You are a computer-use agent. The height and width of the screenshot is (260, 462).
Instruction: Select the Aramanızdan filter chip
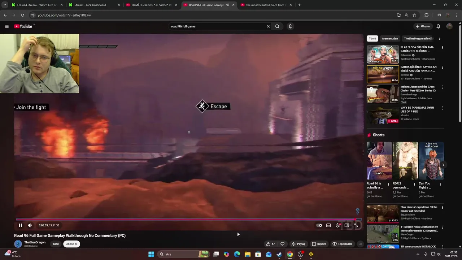pyautogui.click(x=390, y=39)
